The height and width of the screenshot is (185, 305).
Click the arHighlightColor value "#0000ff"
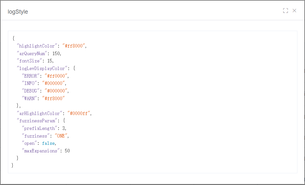[79, 113]
